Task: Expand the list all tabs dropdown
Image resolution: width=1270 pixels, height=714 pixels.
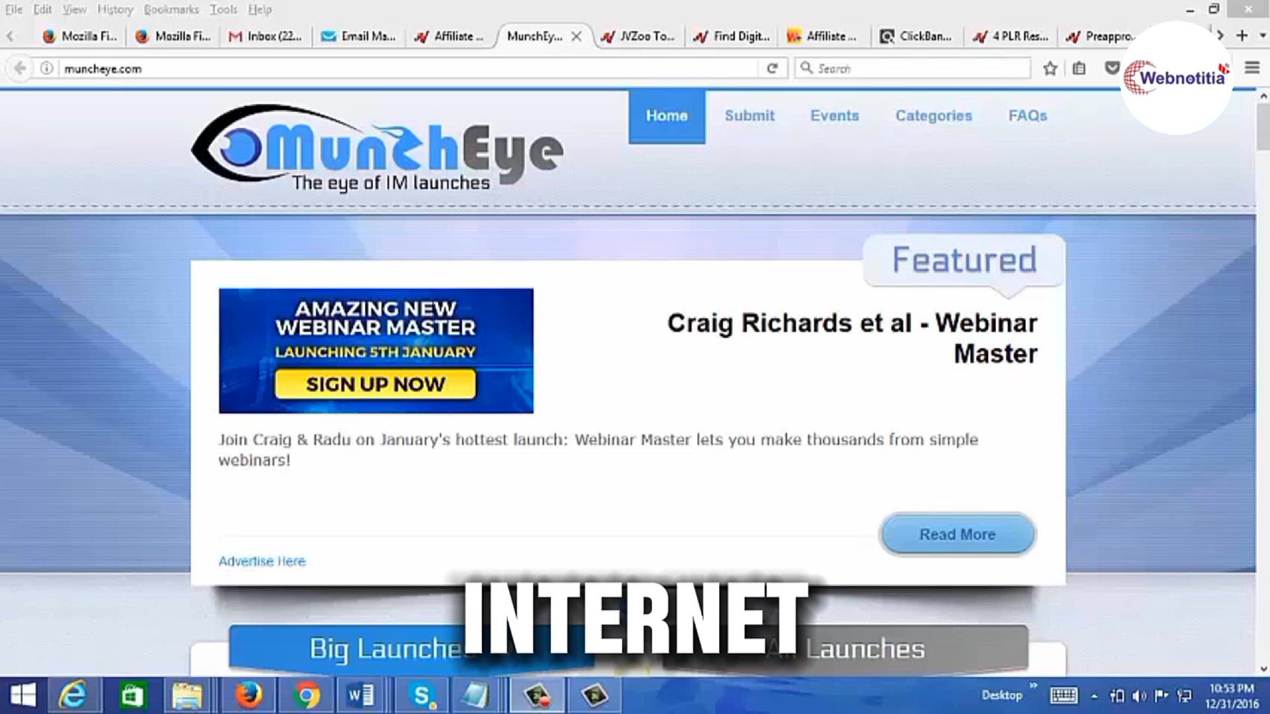Action: point(1262,36)
